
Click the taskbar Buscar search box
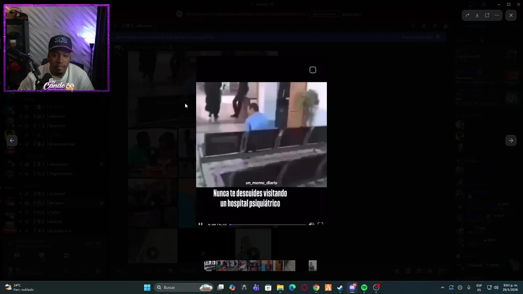coord(184,287)
